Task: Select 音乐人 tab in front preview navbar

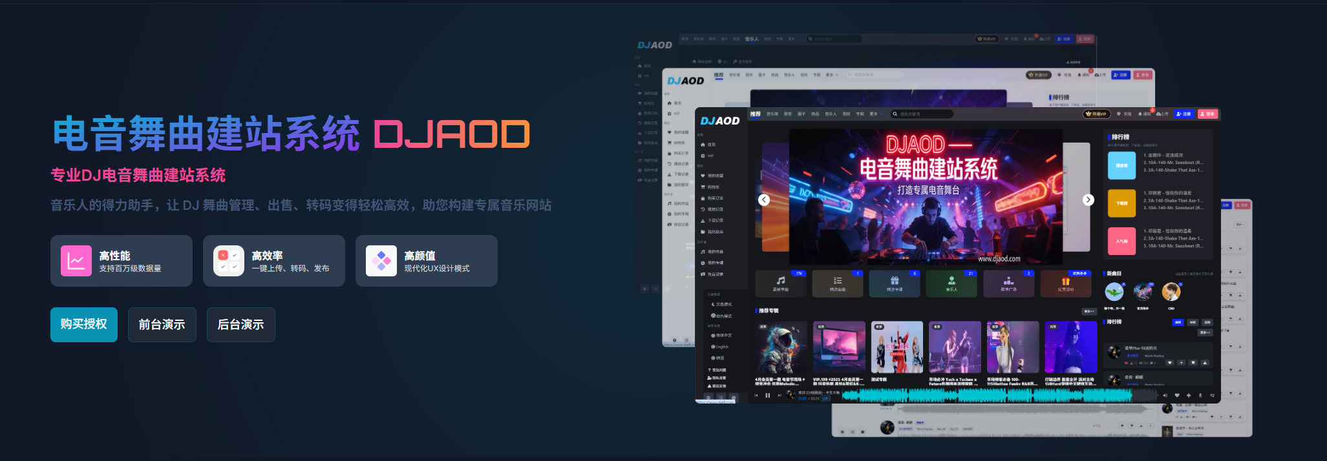Action: tap(831, 114)
